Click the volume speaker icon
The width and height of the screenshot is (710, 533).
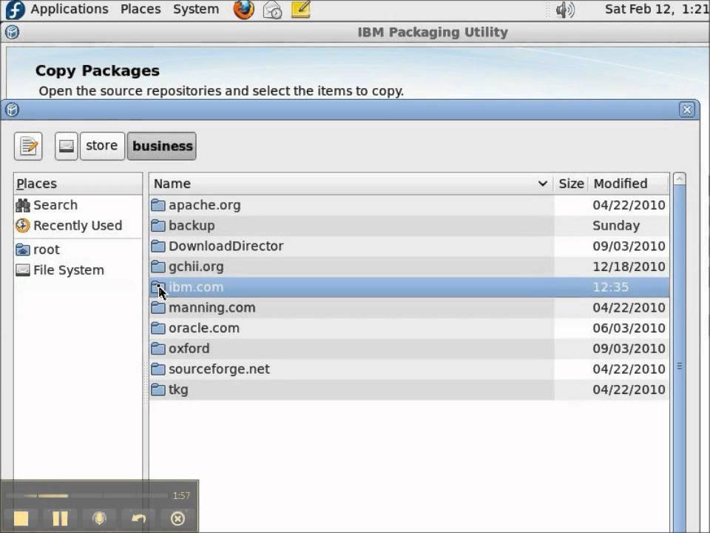[564, 10]
